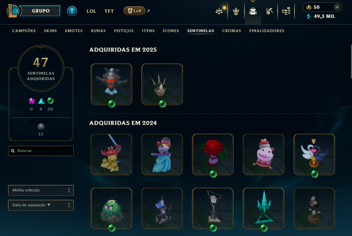This screenshot has width=352, height=236.
Task: Switch to the Cromas tab
Action: [x=231, y=31]
